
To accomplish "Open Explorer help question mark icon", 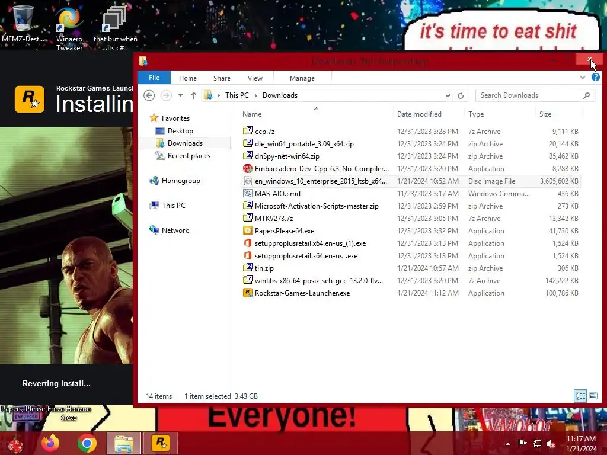I will coord(595,78).
